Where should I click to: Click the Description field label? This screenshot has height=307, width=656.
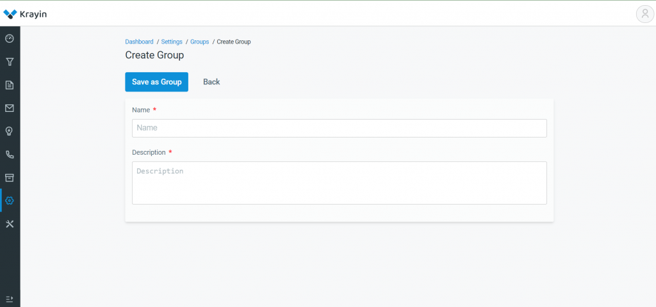point(149,152)
